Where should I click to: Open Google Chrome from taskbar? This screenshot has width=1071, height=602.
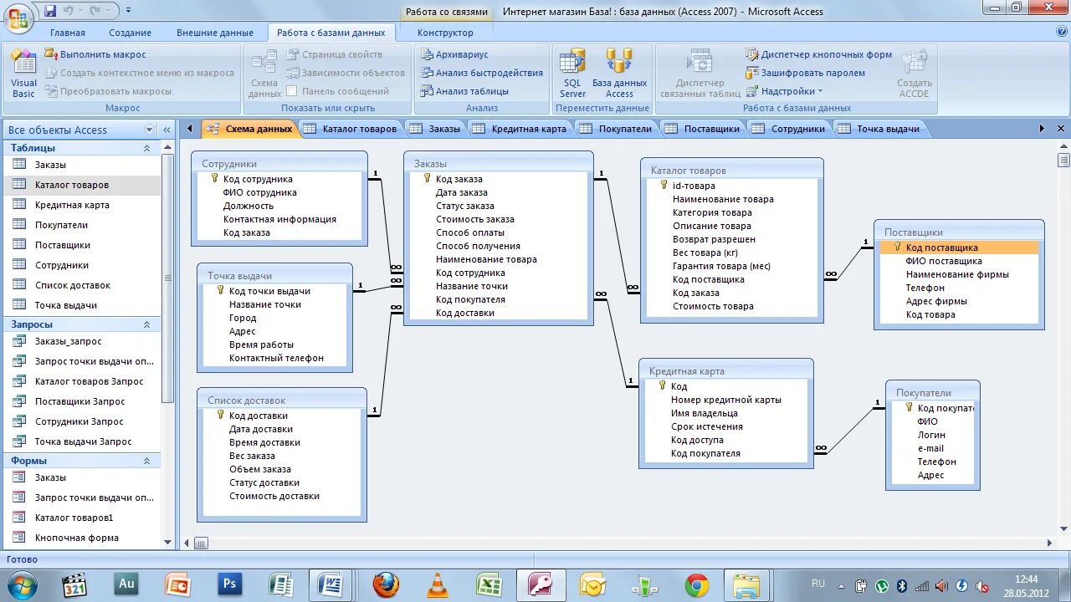click(696, 584)
